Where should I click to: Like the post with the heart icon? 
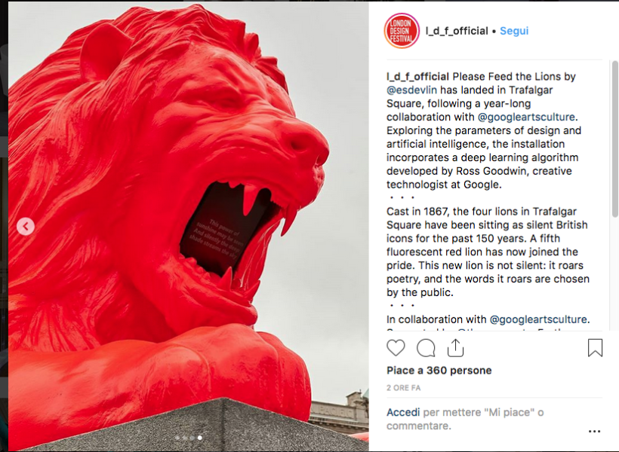[396, 347]
